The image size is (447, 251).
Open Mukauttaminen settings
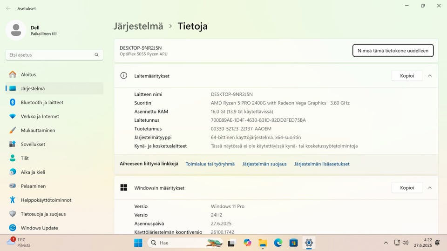(x=54, y=130)
